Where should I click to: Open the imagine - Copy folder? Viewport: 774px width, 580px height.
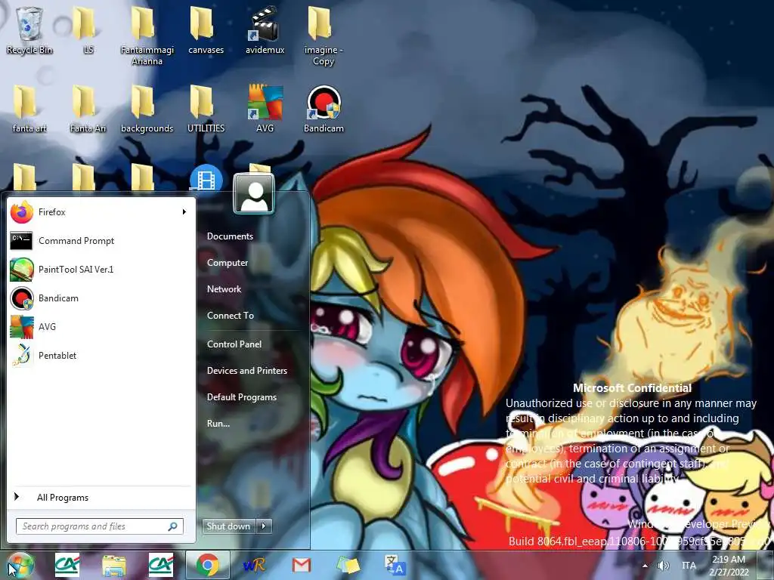click(324, 36)
